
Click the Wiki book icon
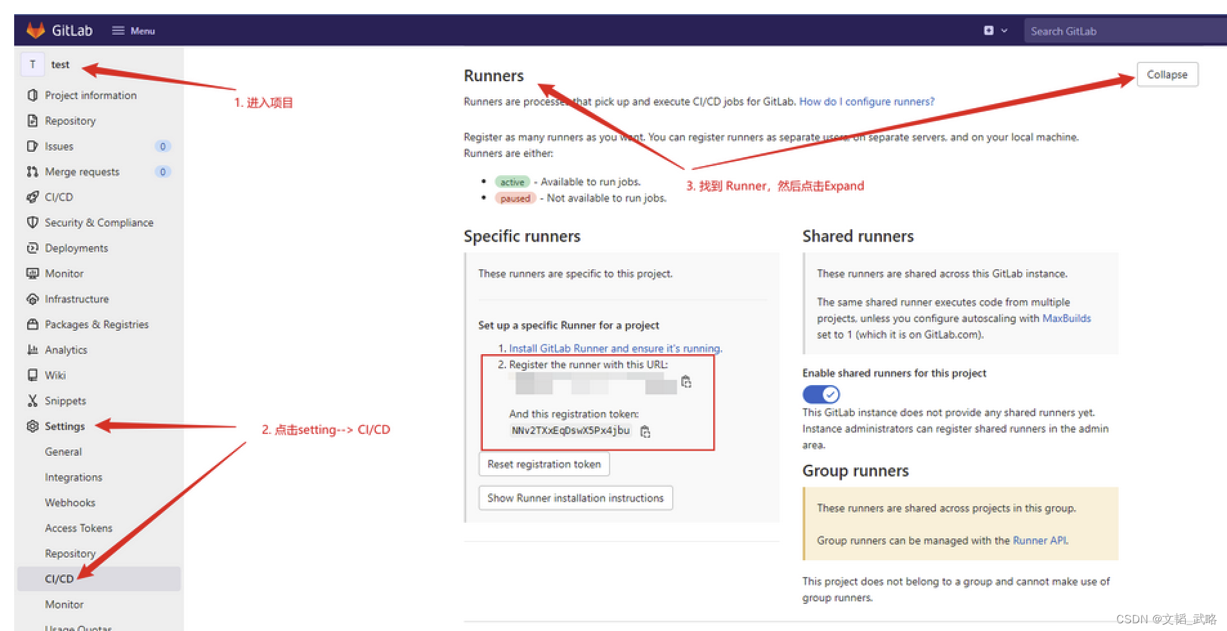32,375
